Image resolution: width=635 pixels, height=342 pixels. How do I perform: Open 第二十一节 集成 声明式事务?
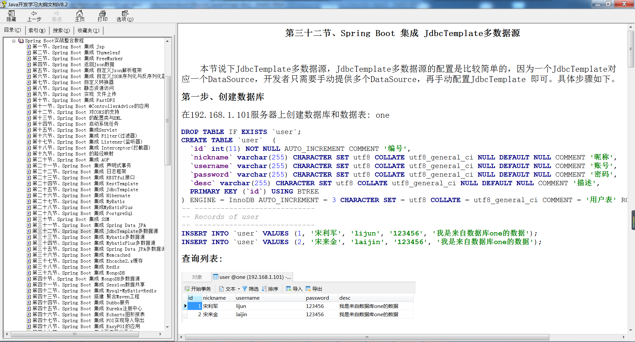(x=82, y=166)
